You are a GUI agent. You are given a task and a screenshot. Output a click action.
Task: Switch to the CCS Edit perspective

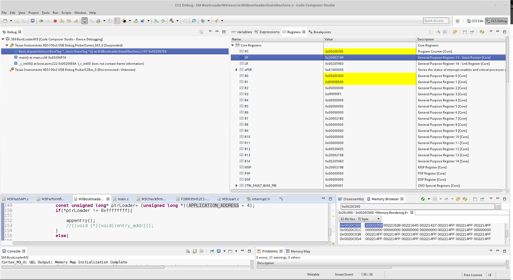coord(475,21)
